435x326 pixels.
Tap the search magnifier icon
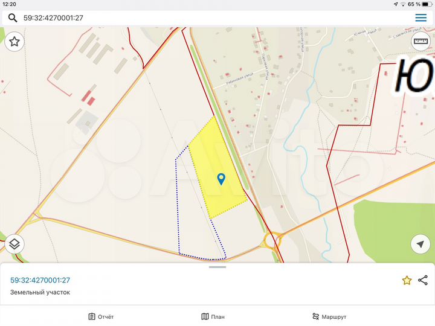point(12,18)
